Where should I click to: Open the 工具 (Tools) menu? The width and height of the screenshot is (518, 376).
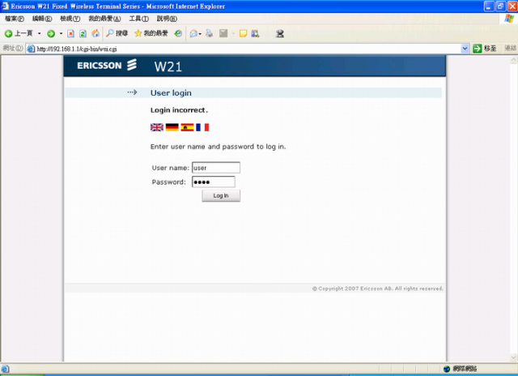138,19
